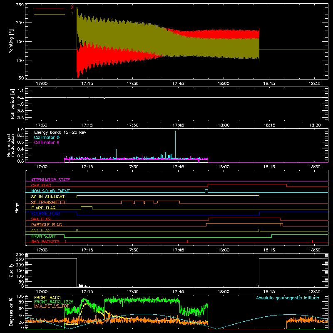Select the PARTICLE_FLAG label
Image resolution: width=333 pixels, height=333 pixels.
click(x=47, y=224)
